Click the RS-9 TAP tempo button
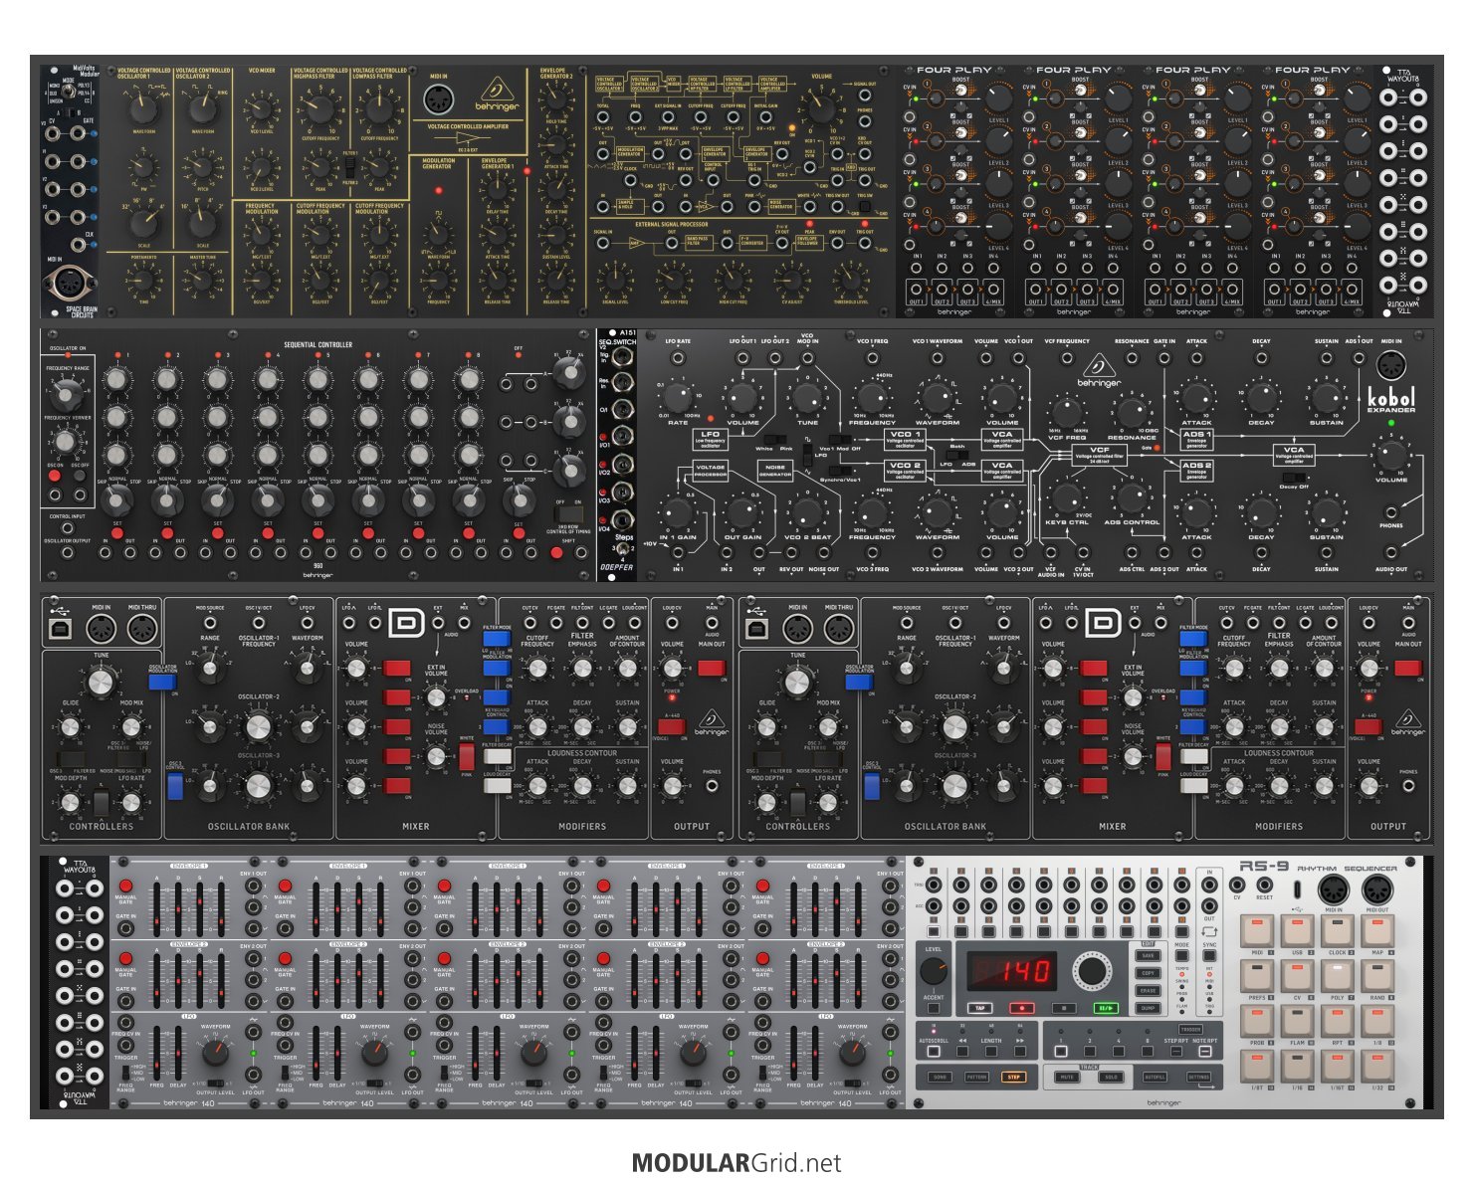Image resolution: width=1474 pixels, height=1184 pixels. (x=980, y=1007)
